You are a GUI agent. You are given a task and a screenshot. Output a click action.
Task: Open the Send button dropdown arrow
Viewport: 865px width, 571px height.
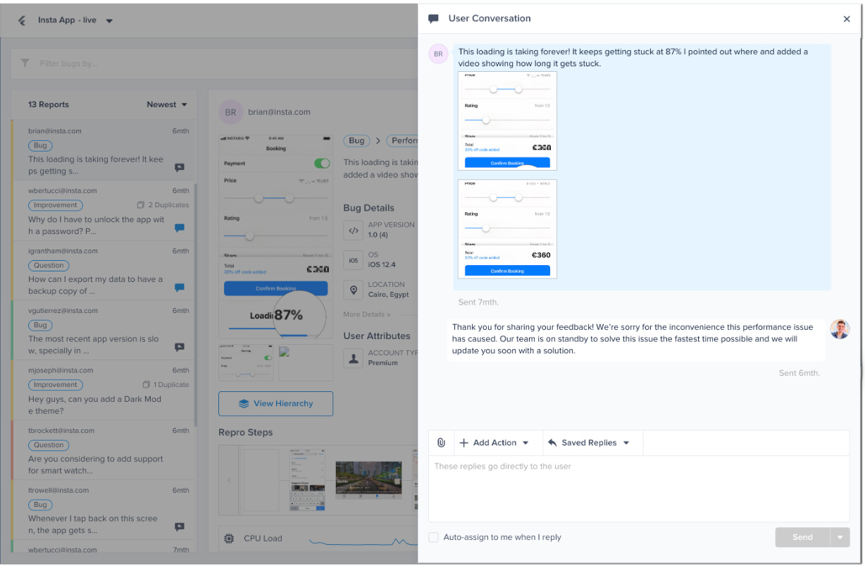click(840, 537)
